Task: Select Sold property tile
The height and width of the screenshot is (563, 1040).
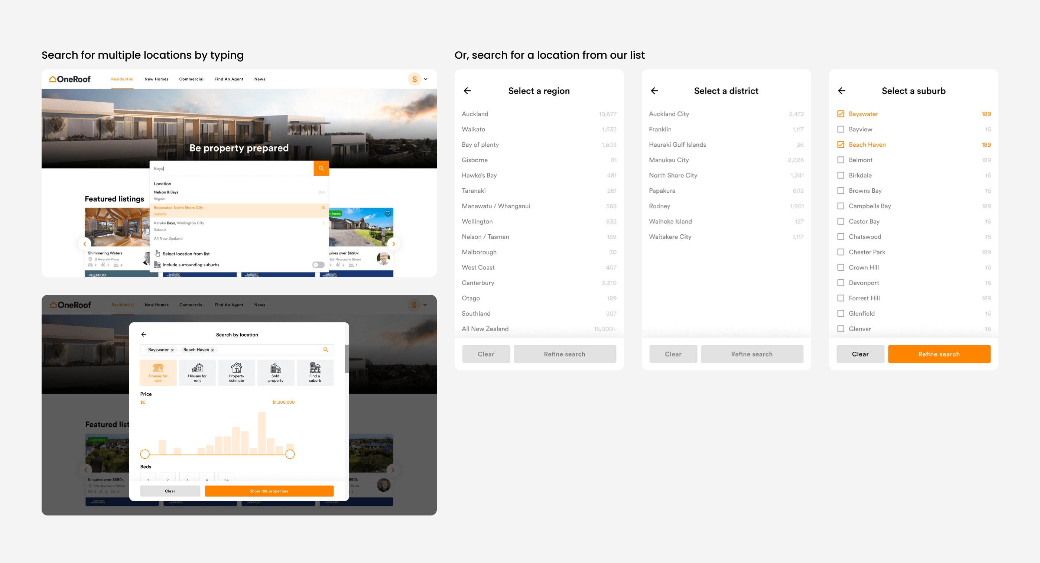Action: [x=276, y=373]
